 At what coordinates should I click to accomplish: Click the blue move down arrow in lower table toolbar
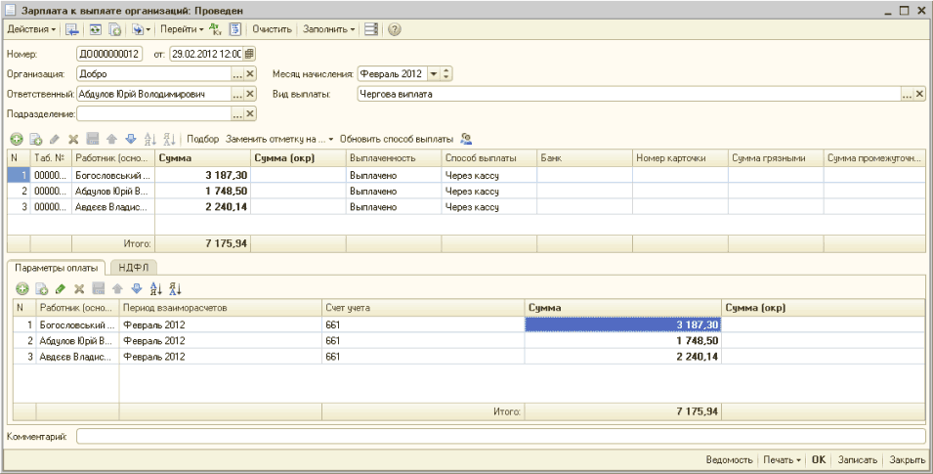[137, 288]
